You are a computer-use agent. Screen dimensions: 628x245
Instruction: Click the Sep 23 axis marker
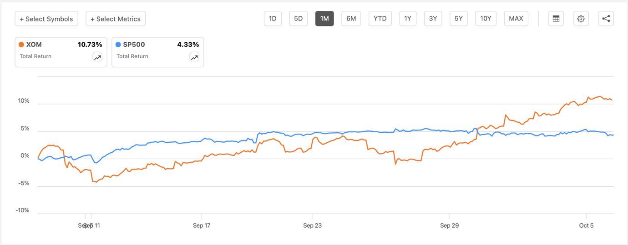(x=312, y=225)
